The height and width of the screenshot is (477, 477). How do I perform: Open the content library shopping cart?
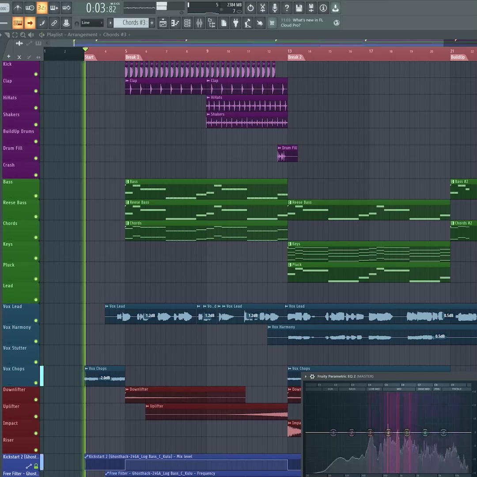tap(272, 23)
